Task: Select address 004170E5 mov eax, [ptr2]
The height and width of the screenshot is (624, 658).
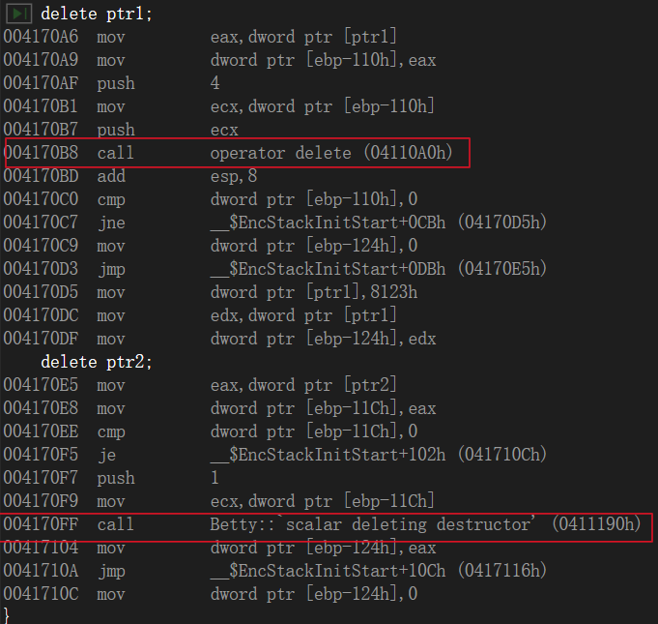Action: point(200,385)
